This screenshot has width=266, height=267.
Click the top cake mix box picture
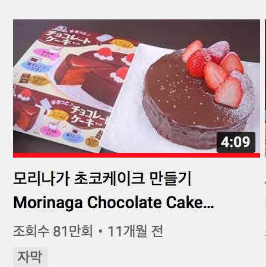point(77,59)
